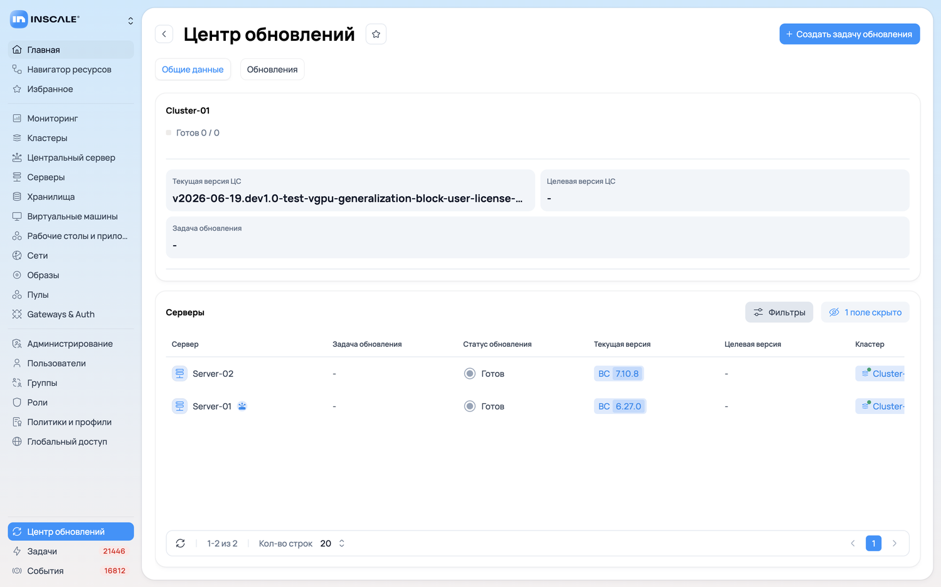Click the Пулы sidebar icon
This screenshot has height=587, width=941.
(17, 295)
